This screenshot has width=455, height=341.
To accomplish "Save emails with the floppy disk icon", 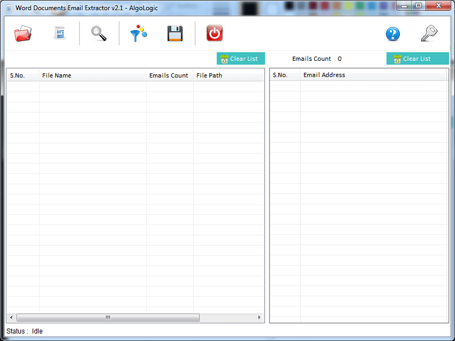I will pos(175,34).
